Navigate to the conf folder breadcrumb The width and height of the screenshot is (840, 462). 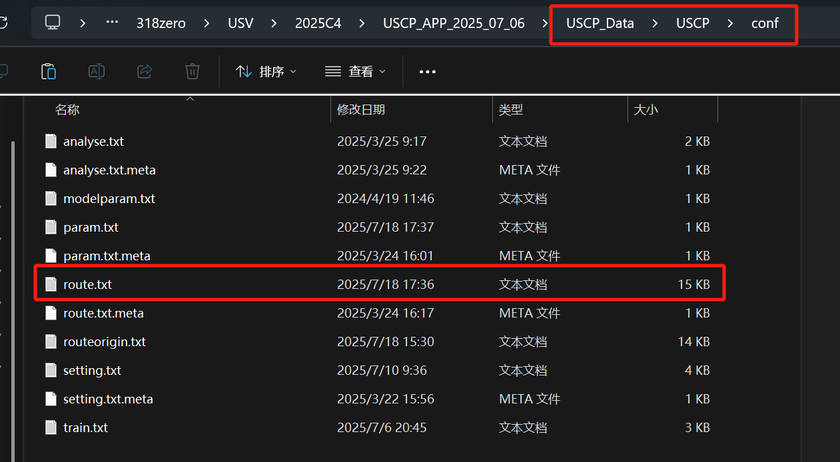point(764,22)
